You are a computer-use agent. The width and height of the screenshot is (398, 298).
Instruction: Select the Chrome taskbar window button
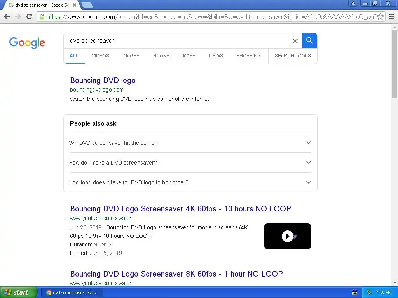72,293
